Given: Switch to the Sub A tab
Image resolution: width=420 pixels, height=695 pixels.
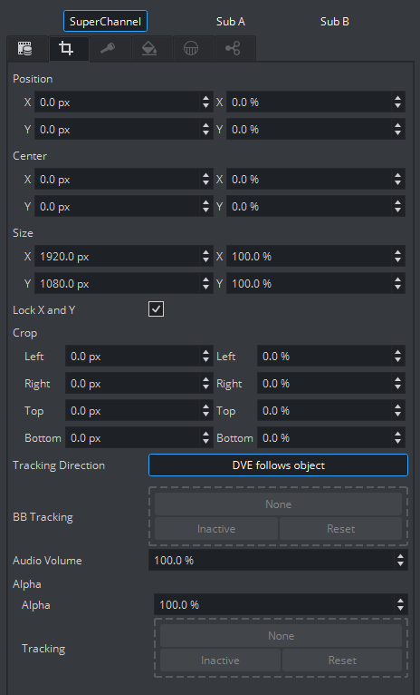Looking at the screenshot, I should 230,21.
